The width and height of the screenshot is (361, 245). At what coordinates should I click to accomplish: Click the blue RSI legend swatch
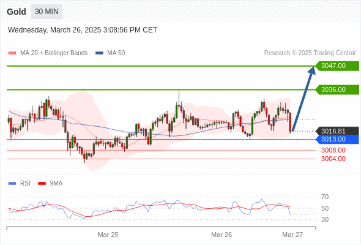click(x=12, y=184)
